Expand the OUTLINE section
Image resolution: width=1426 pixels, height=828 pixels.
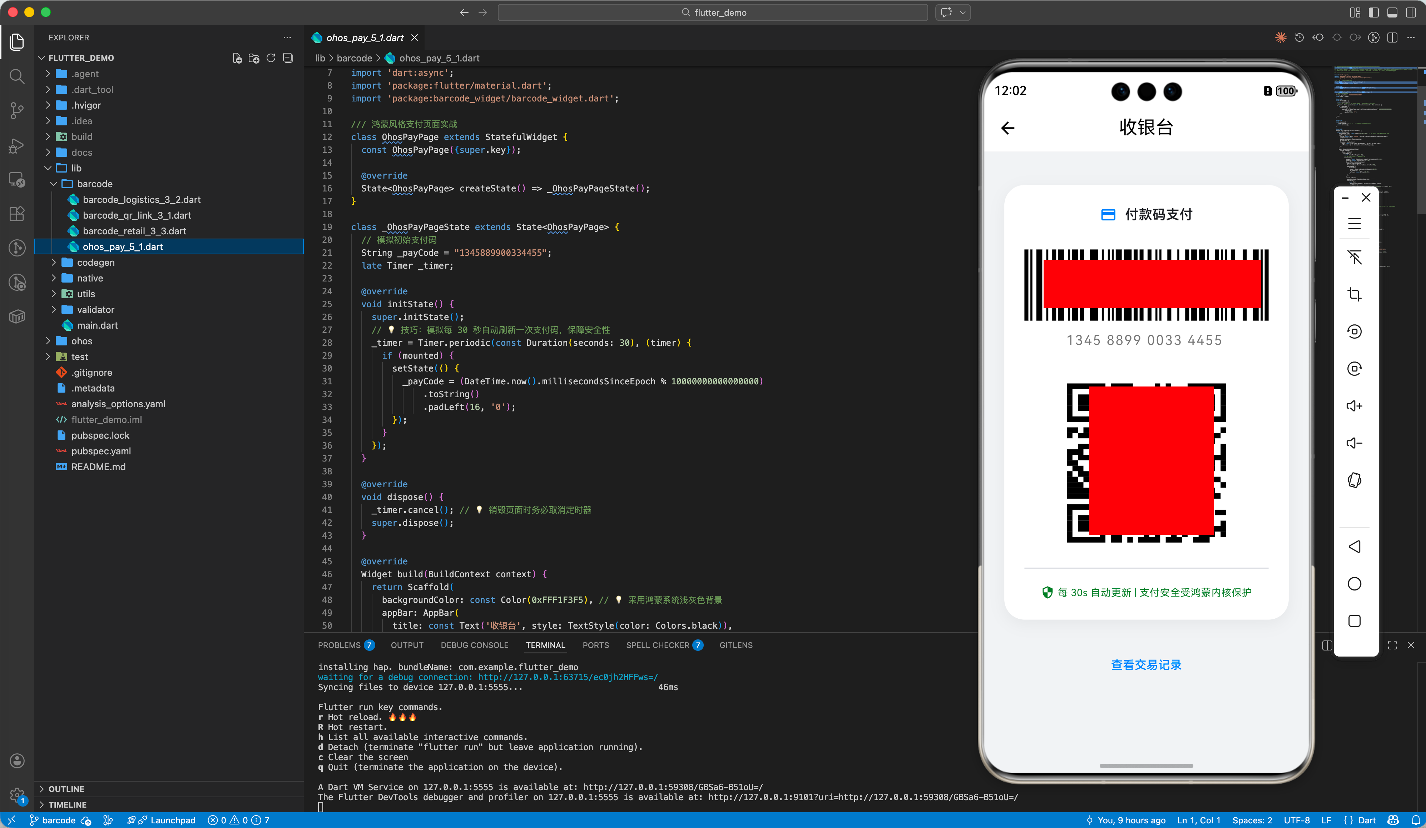coord(66,788)
